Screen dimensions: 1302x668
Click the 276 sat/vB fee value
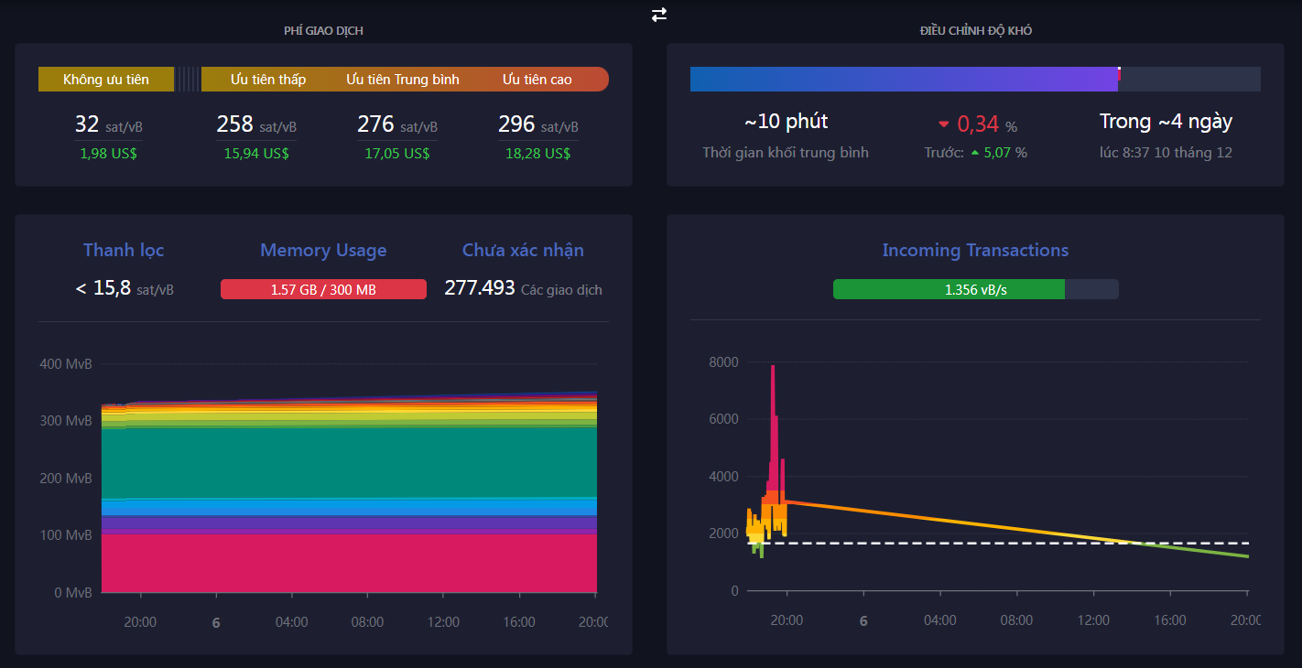click(x=397, y=124)
